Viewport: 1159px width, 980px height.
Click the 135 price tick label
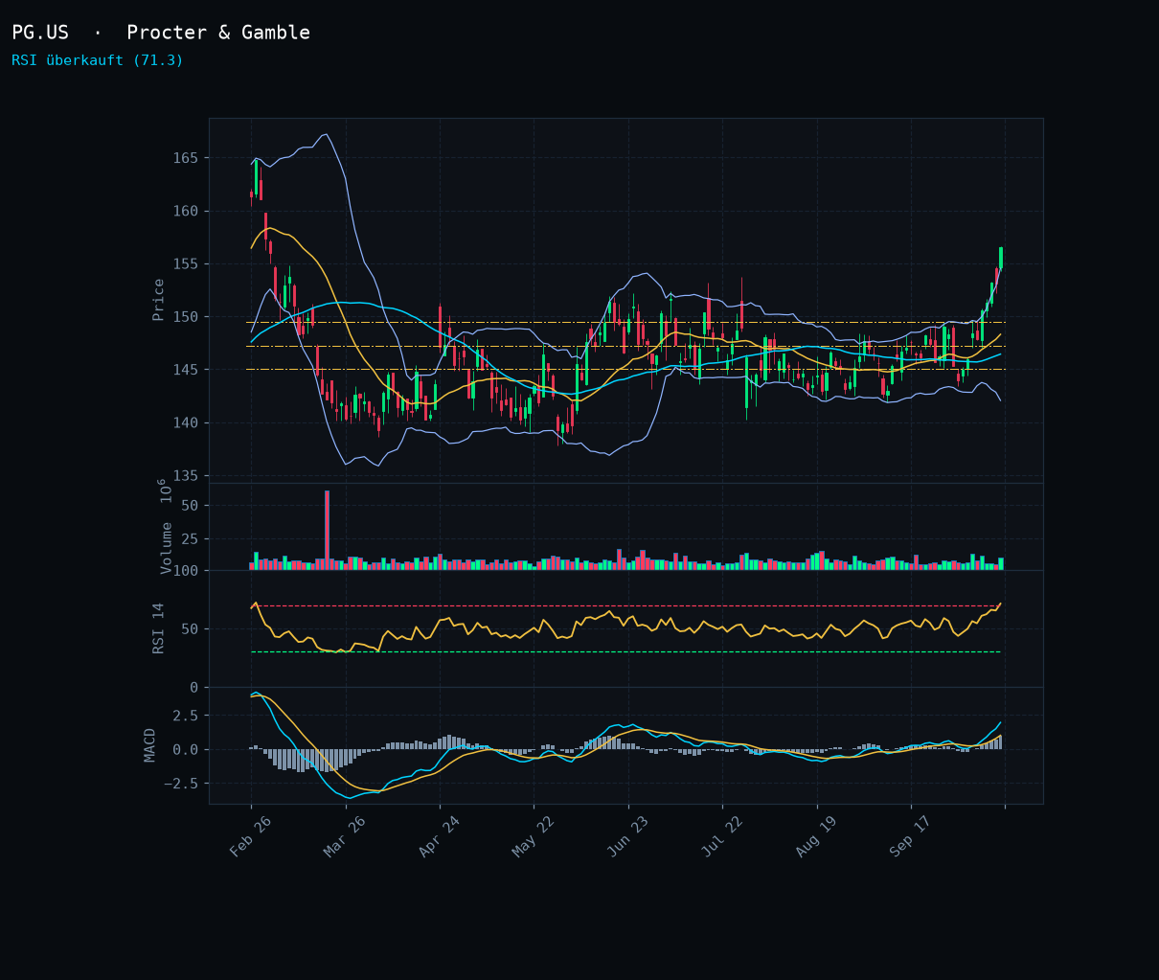tap(185, 476)
